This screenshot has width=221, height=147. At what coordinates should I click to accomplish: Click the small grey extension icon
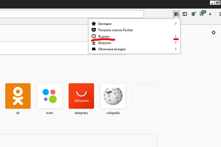point(210,14)
